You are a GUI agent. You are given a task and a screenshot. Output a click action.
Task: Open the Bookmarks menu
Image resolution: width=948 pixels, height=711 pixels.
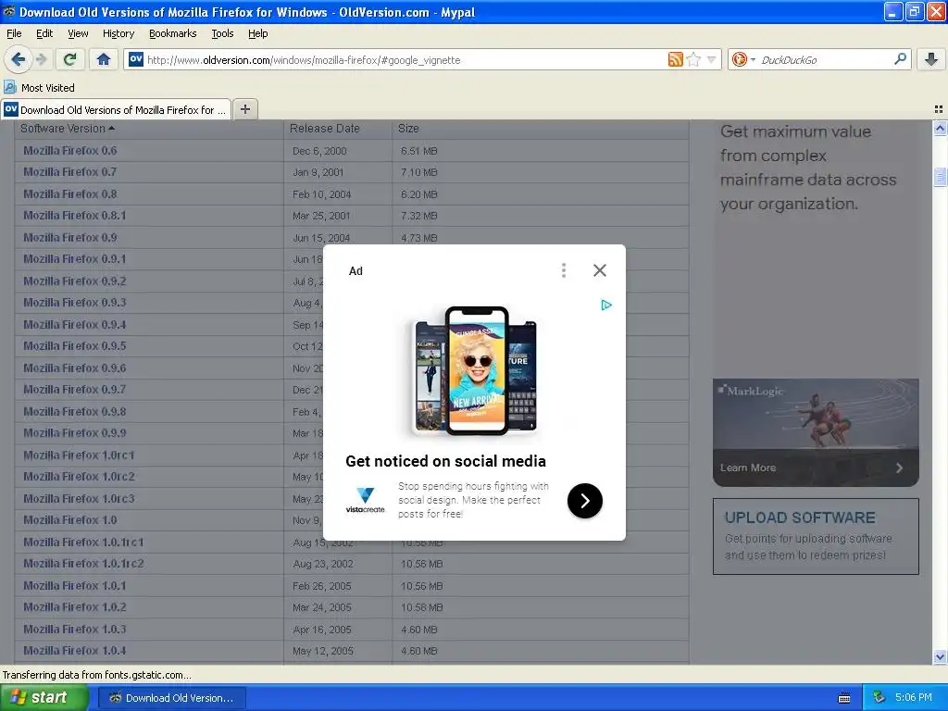172,34
